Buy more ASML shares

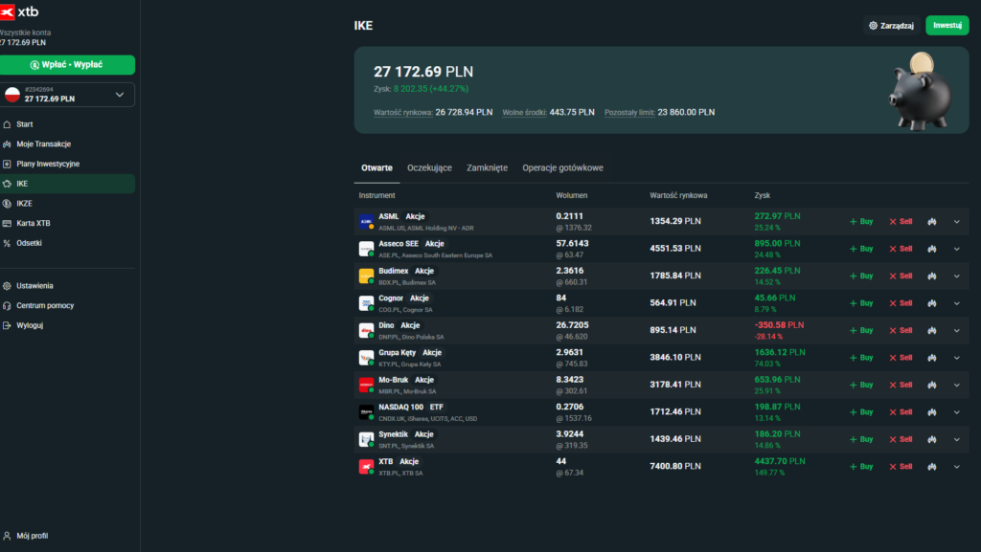(861, 222)
